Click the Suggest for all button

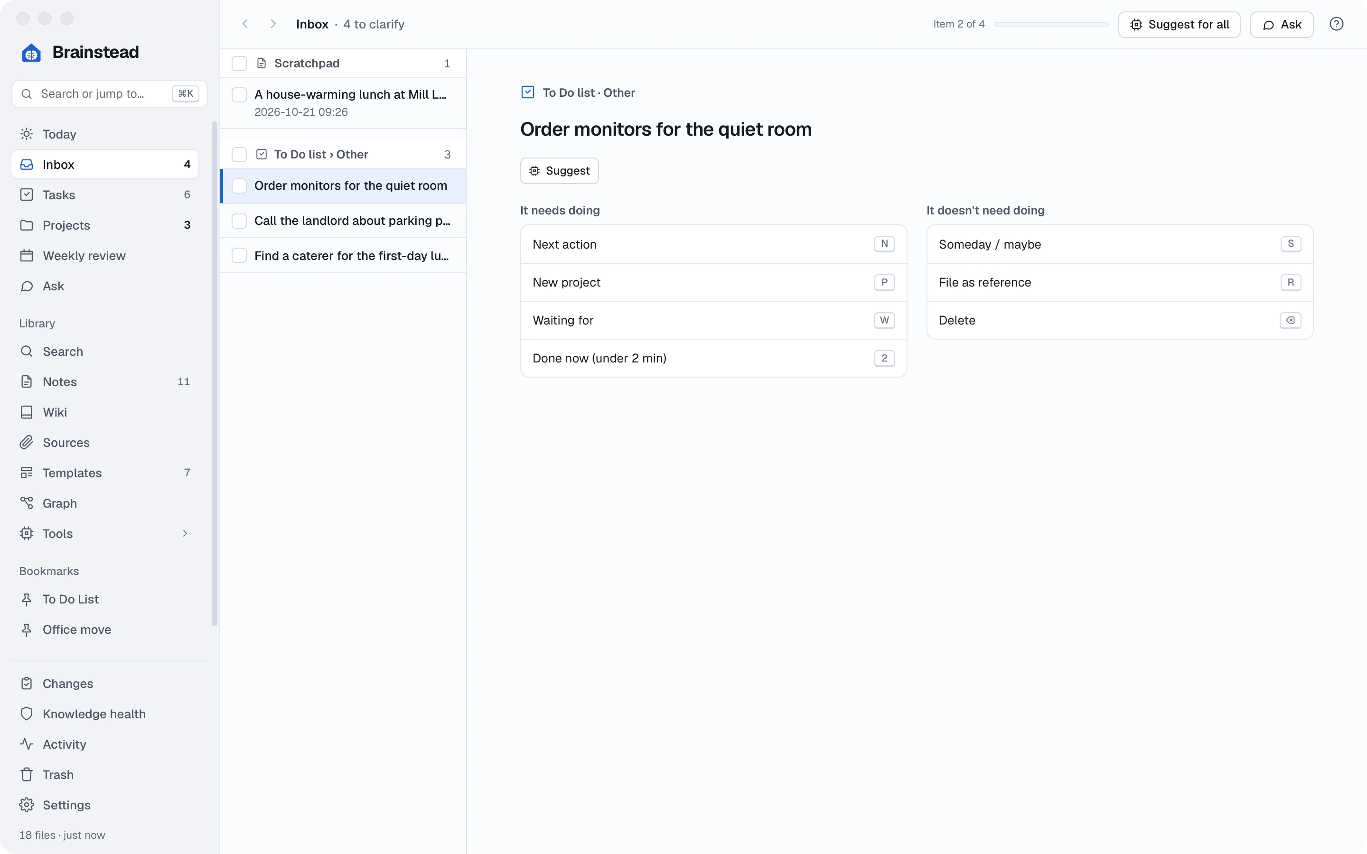click(x=1179, y=24)
